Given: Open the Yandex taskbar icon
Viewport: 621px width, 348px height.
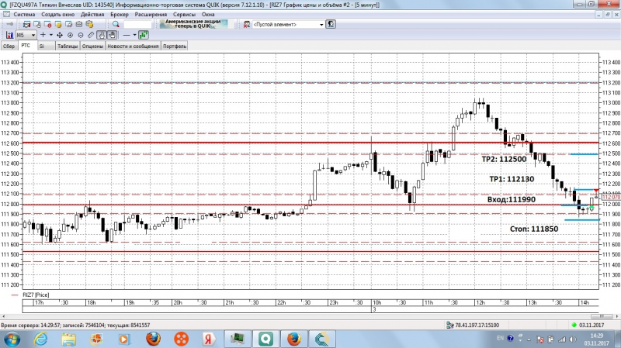Looking at the screenshot, I should [x=208, y=339].
